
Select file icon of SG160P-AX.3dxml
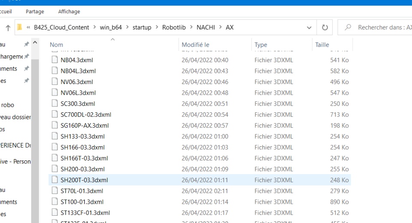(55, 125)
